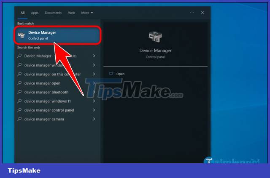270x178 pixels.
Task: Expand chevron for 'device manager control panel'
Action: coord(94,110)
